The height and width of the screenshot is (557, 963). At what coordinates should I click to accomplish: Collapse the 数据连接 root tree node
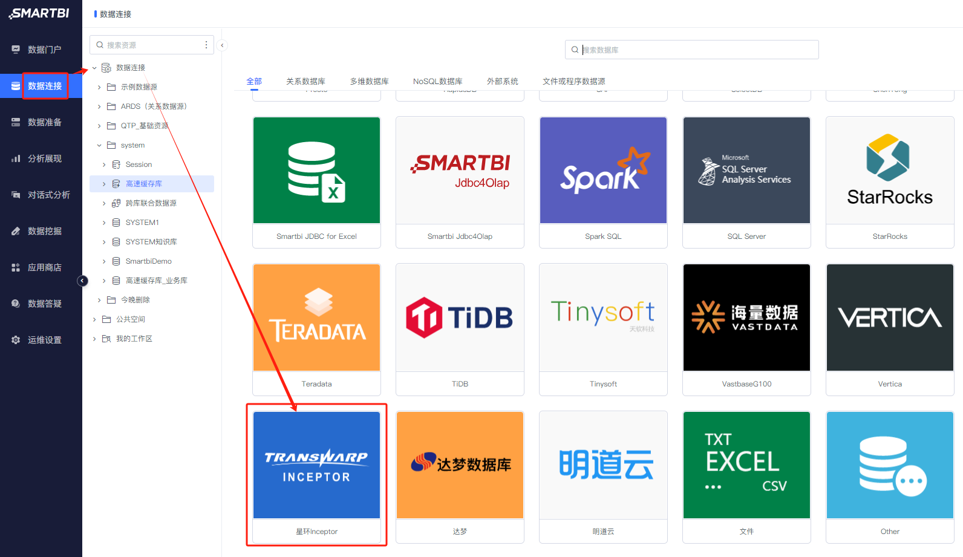(x=94, y=68)
